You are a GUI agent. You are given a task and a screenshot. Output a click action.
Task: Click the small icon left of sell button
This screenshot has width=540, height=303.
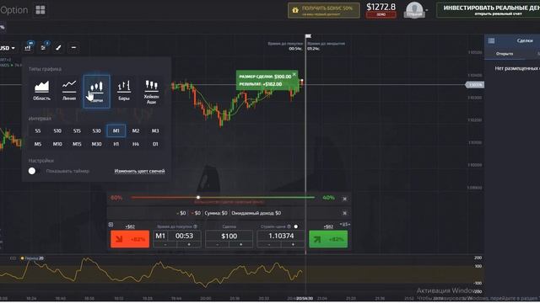(111, 225)
